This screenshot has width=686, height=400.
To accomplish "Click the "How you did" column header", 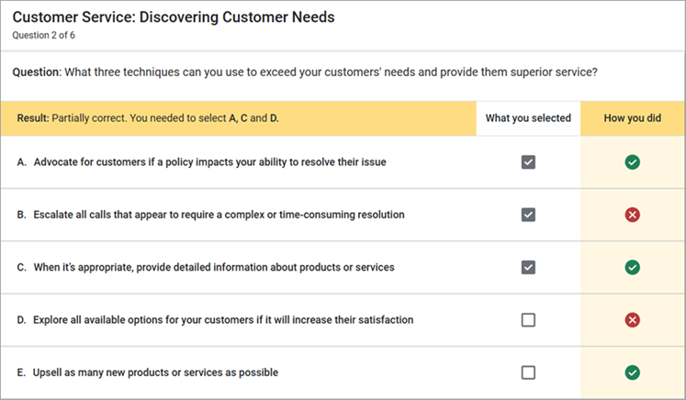I will click(632, 118).
